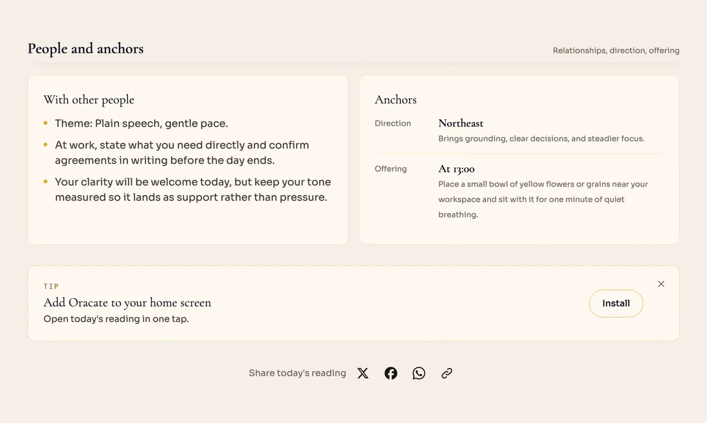
Task: Click the bullet about keeping your tone measured
Action: point(193,190)
